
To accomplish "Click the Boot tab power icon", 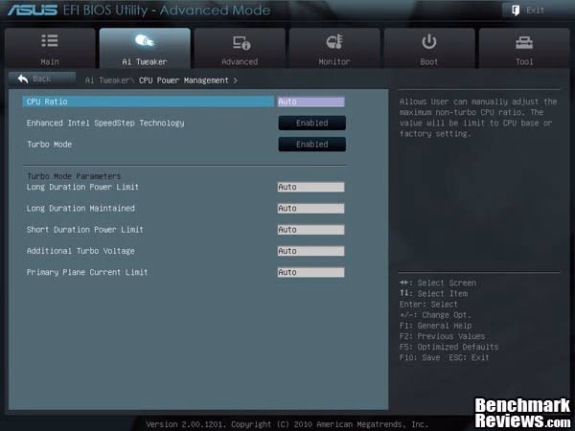I will pos(429,41).
